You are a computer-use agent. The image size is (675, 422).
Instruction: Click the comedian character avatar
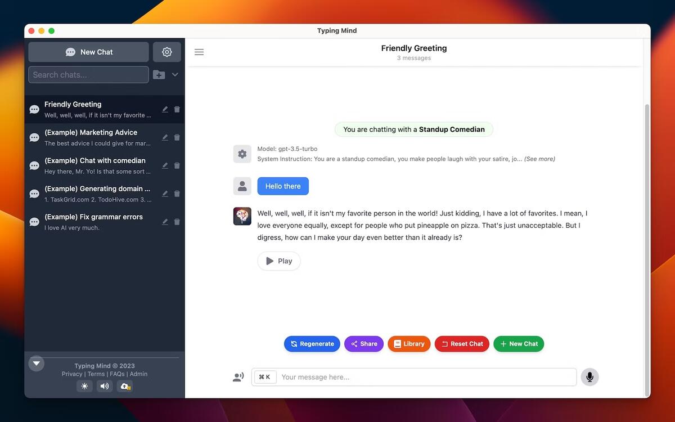242,216
